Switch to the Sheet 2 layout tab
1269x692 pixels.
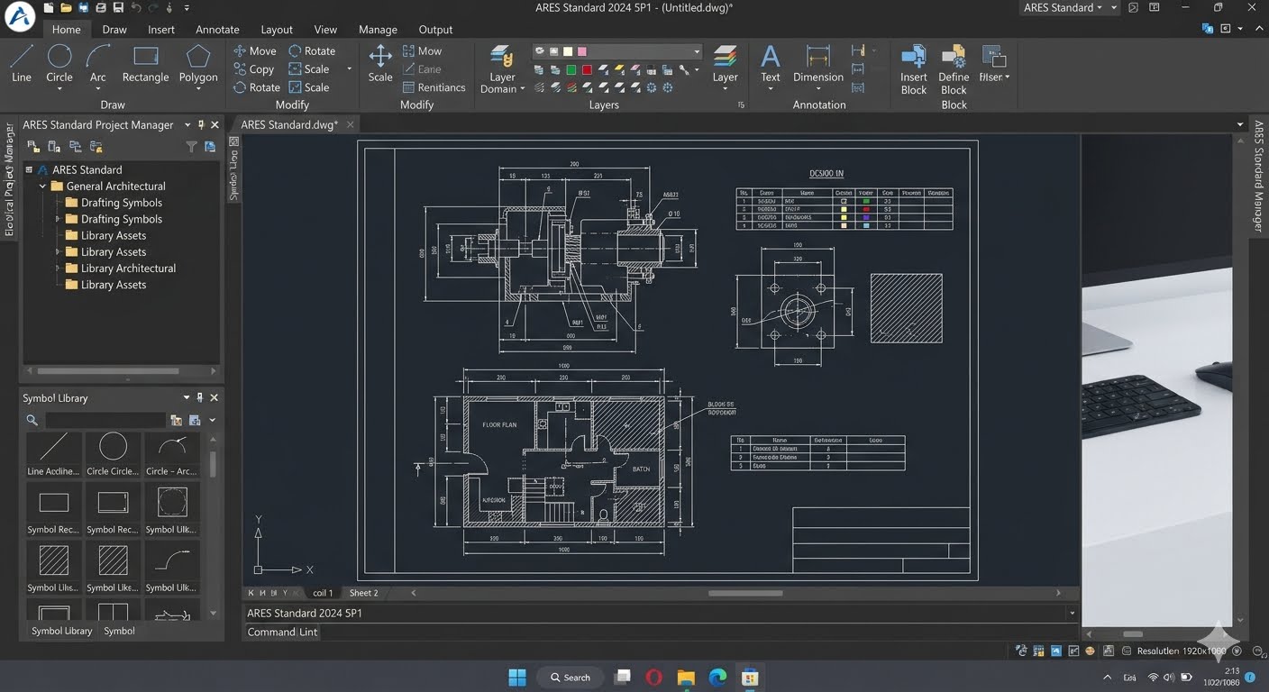(364, 593)
